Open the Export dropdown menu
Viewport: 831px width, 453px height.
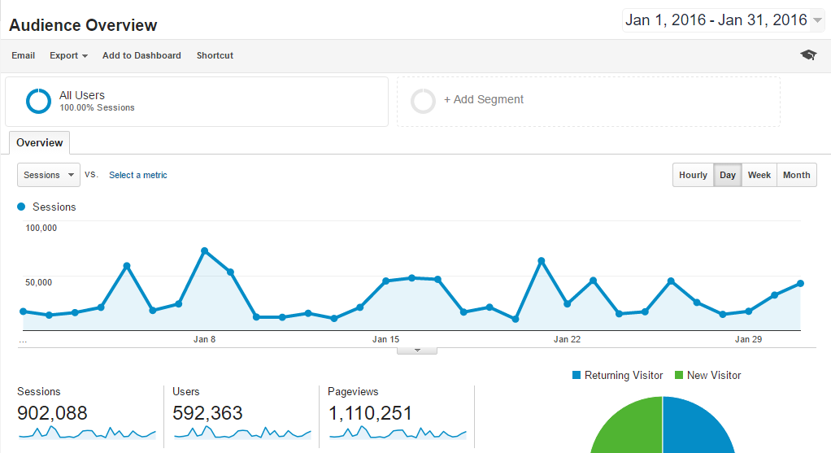69,55
